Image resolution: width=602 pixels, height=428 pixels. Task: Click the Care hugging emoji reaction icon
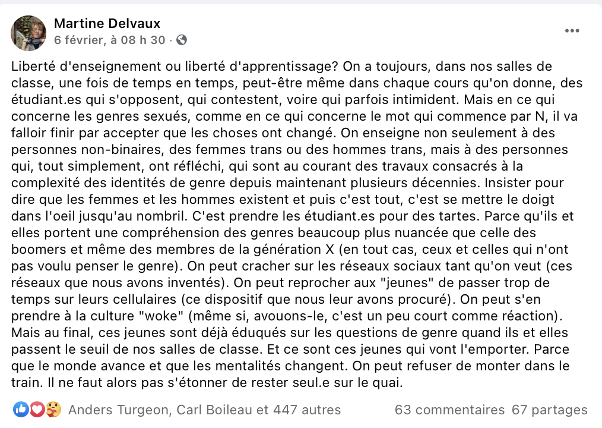(x=54, y=410)
